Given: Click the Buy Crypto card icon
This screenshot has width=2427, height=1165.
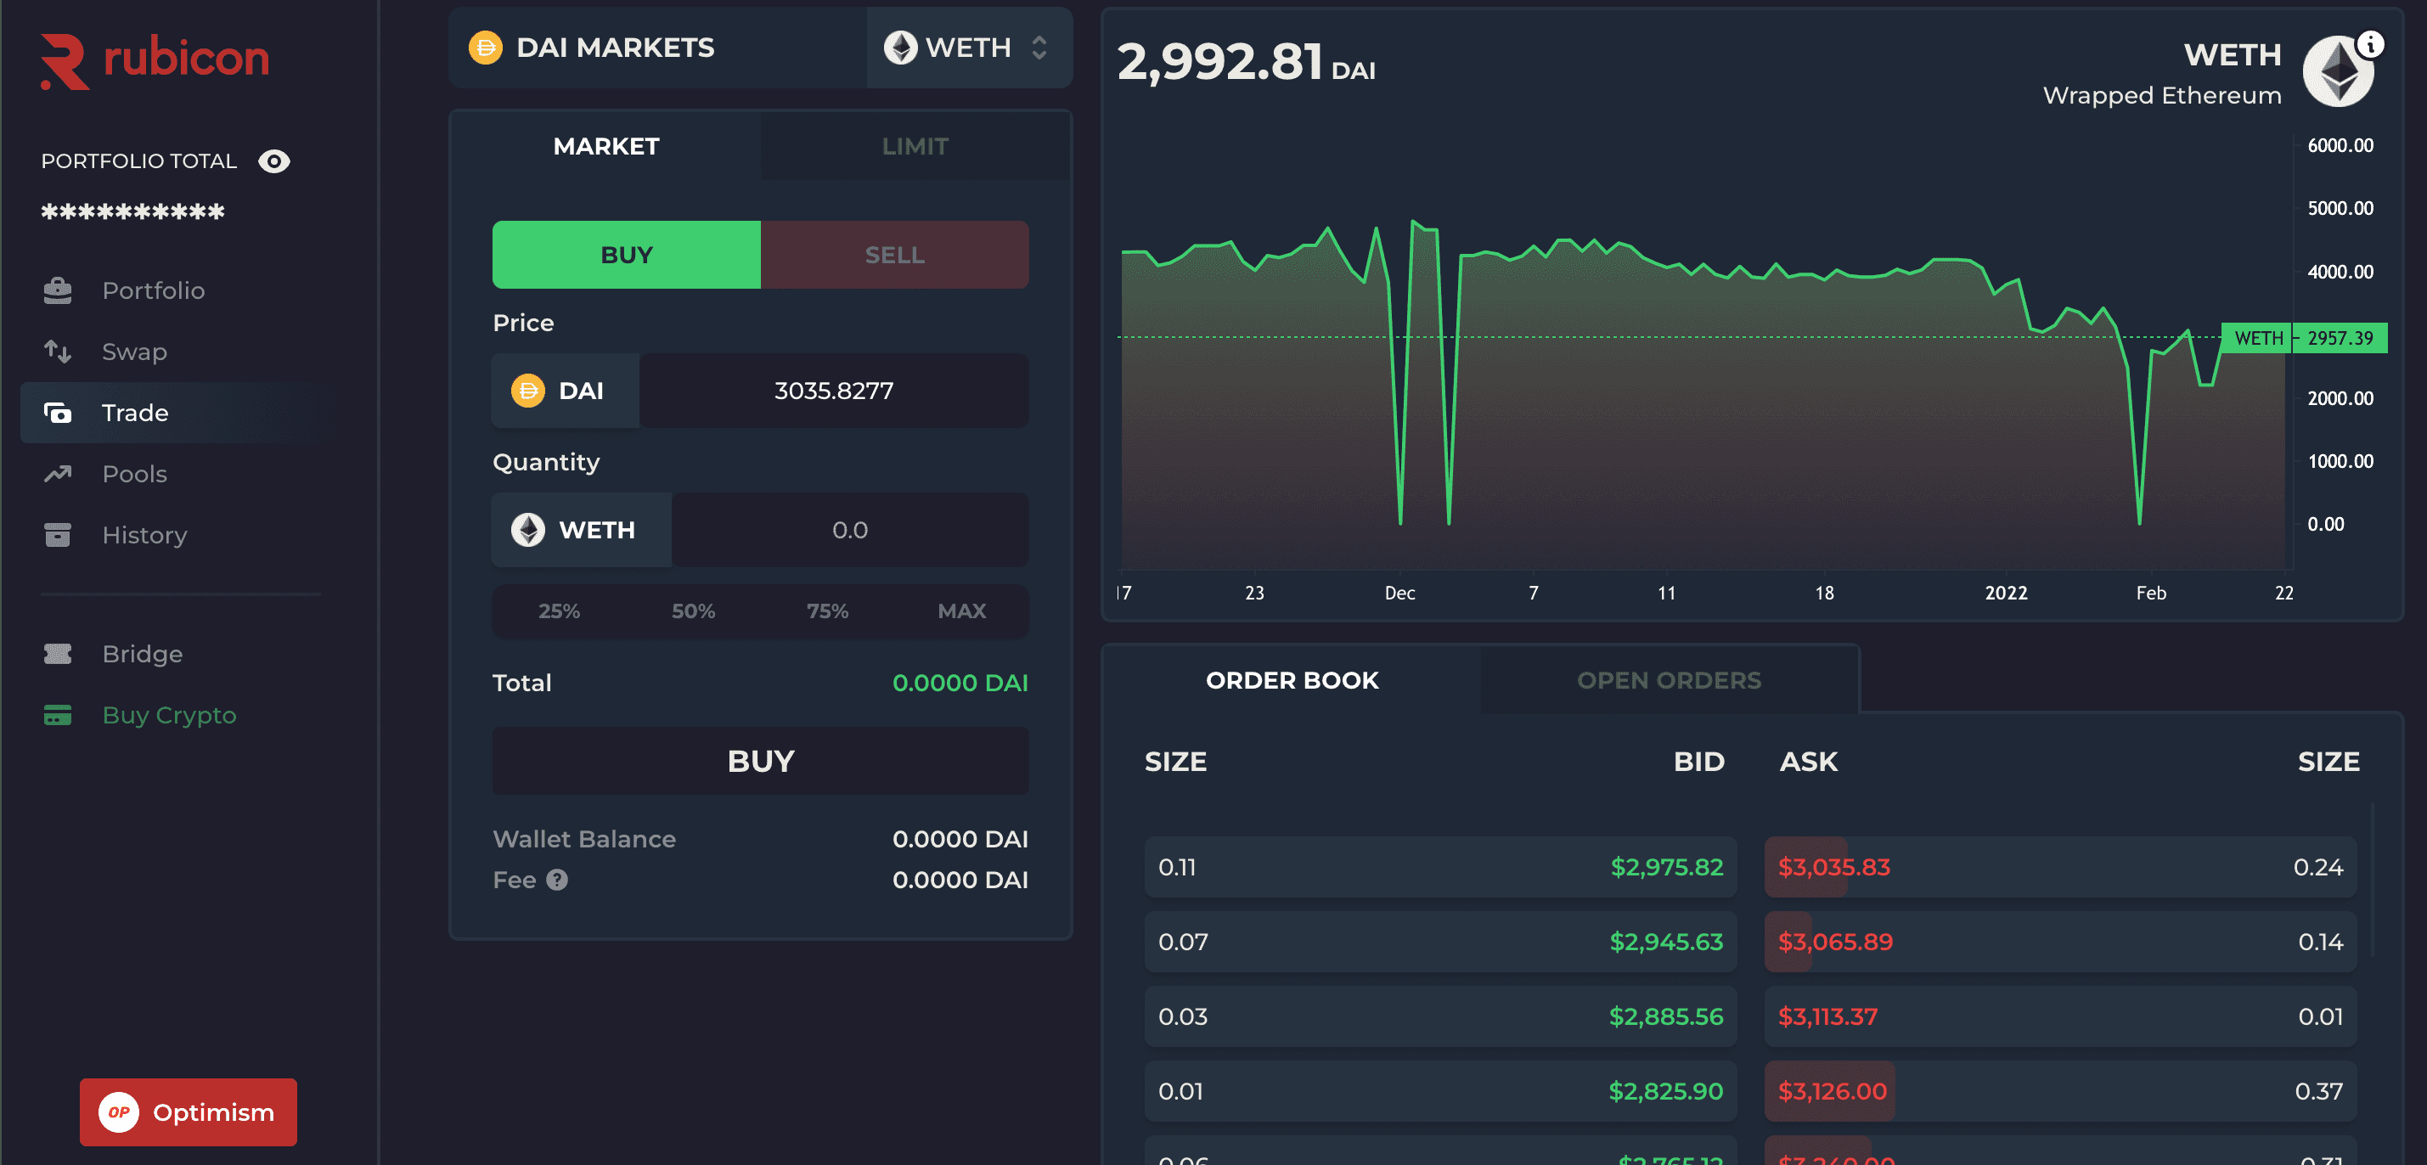Looking at the screenshot, I should [x=58, y=715].
